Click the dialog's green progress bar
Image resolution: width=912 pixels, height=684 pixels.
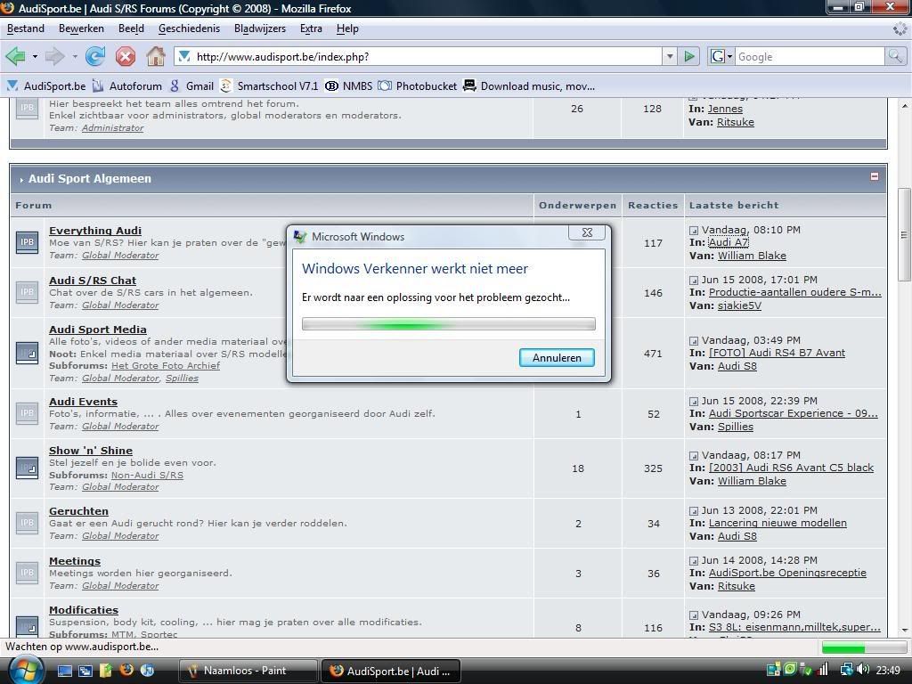(449, 324)
